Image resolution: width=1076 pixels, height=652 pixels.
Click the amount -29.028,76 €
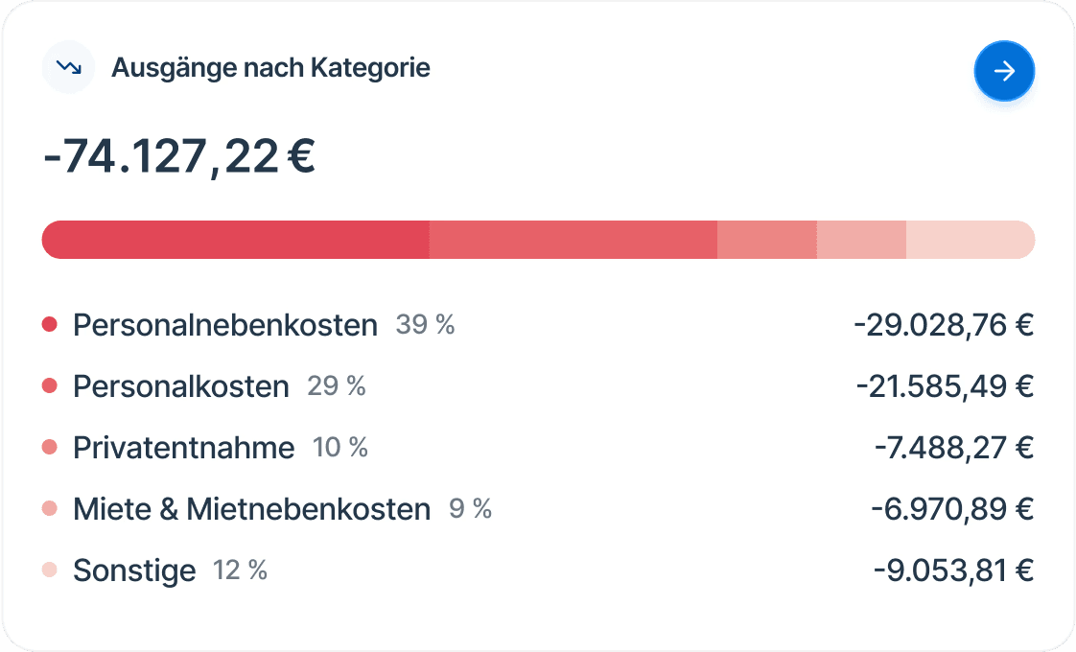[945, 324]
